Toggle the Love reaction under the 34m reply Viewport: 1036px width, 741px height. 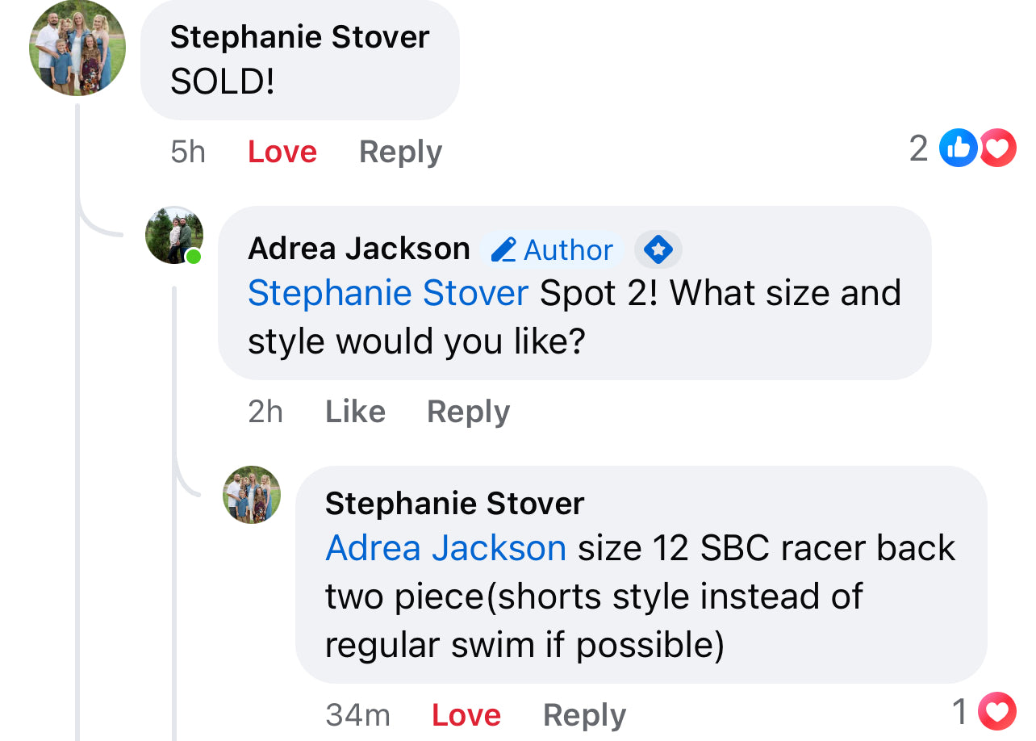pos(466,714)
